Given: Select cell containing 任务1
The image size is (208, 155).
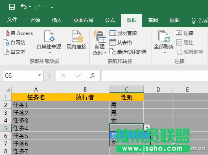Looking at the screenshot, I should click(36, 105).
